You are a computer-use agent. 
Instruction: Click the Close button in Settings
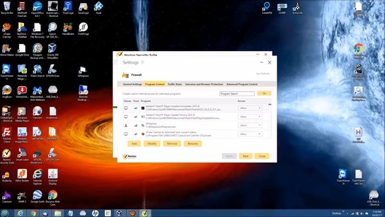[x=262, y=156]
